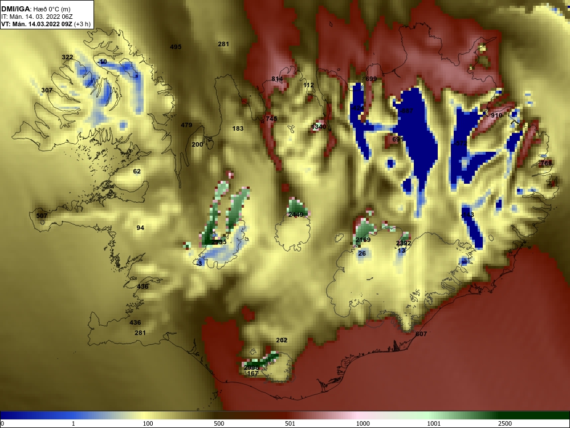The height and width of the screenshot is (428, 570).
Task: Click the map value 745
Action: tap(271, 119)
